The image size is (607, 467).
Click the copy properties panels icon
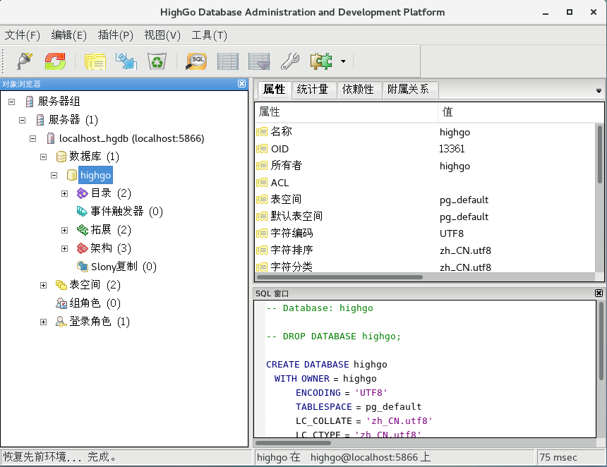click(x=95, y=61)
